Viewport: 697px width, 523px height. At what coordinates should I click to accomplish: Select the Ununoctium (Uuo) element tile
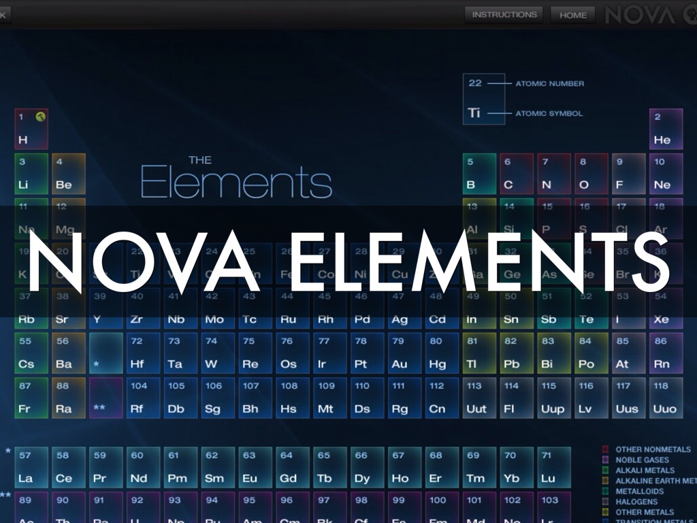click(666, 398)
